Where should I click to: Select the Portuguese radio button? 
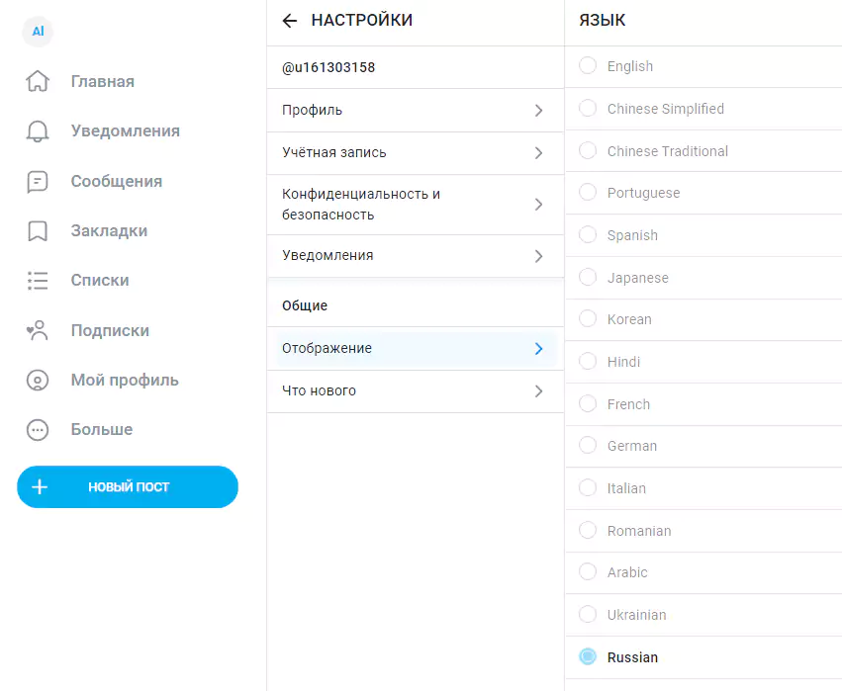588,192
